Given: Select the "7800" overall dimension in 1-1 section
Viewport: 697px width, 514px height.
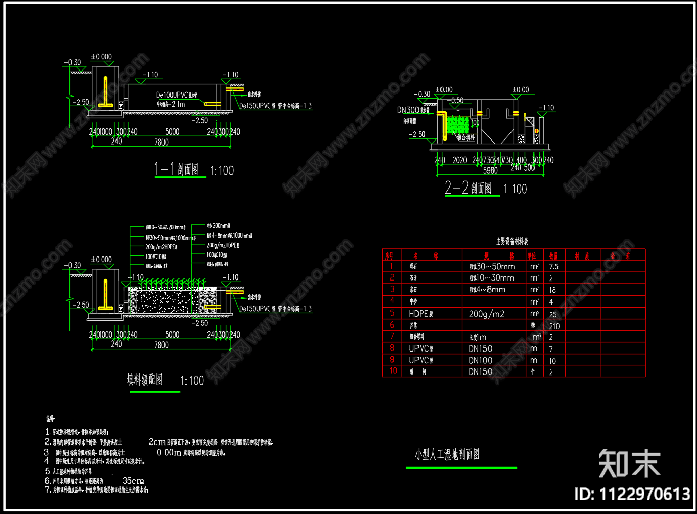Looking at the screenshot, I should (x=161, y=142).
